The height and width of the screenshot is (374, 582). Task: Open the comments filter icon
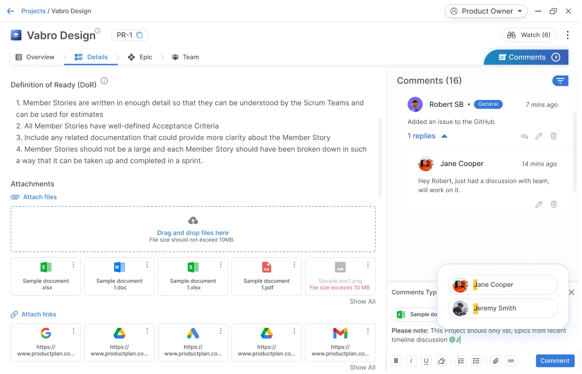[x=560, y=81]
